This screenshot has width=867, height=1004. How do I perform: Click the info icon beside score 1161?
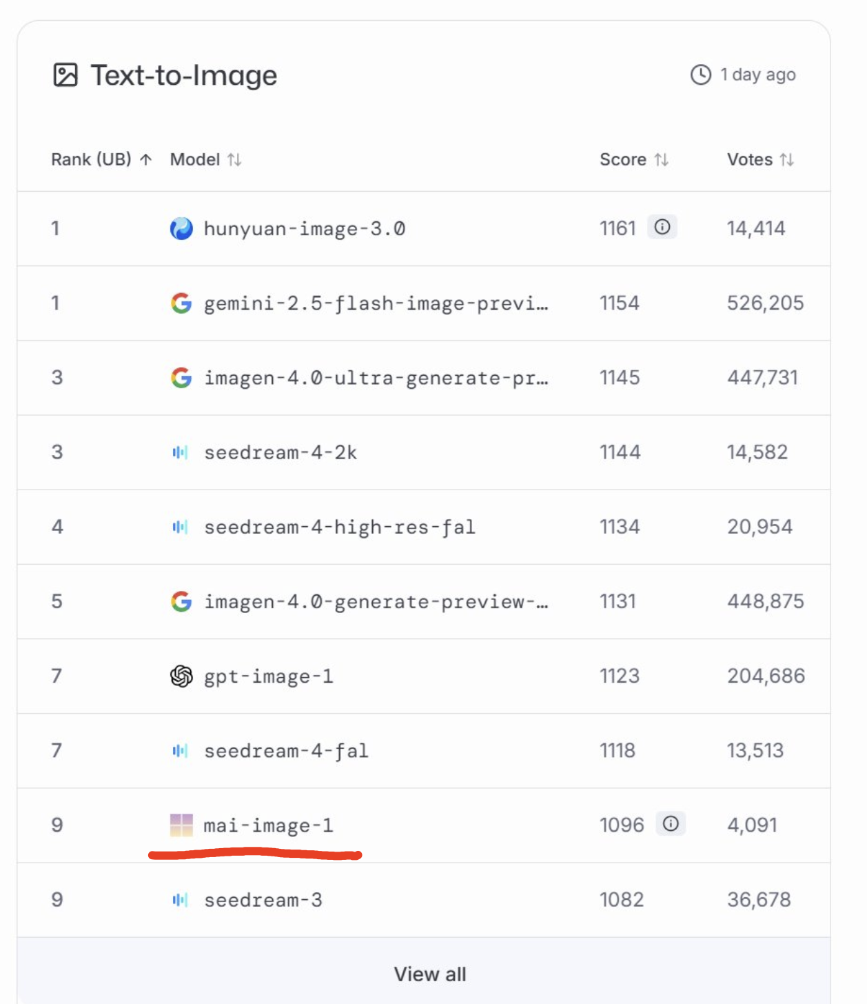click(x=662, y=227)
